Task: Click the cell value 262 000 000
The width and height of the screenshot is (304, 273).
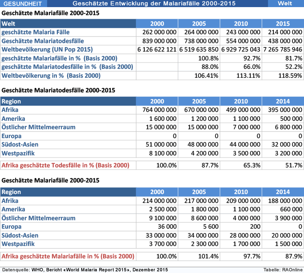Action: click(160, 32)
